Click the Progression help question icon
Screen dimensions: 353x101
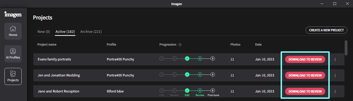pos(180,45)
